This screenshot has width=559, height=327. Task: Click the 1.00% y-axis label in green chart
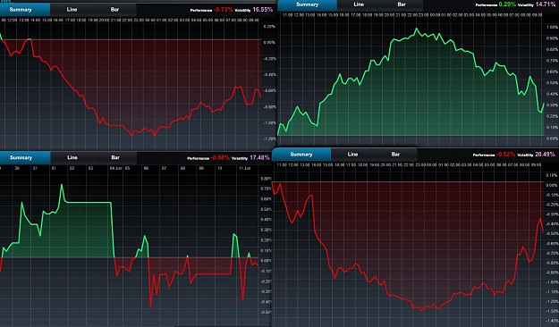553,27
